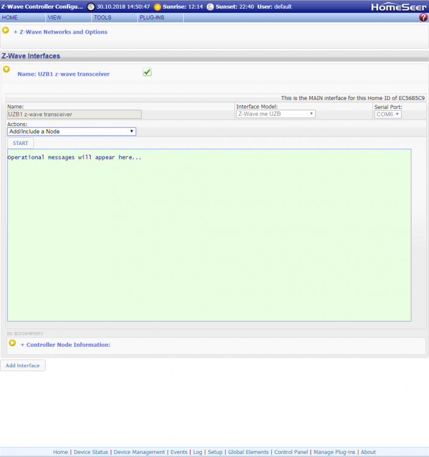The width and height of the screenshot is (429, 457).
Task: Open the TOOLS menu
Action: pyautogui.click(x=102, y=18)
